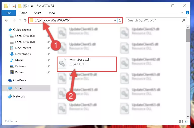Select Quick access in navigation pane
This screenshot has height=128, width=194.
(x=22, y=30)
